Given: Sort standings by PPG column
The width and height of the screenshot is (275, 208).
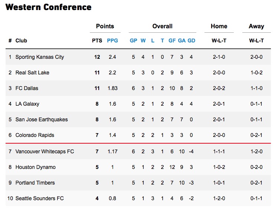Looking at the screenshot, I should pyautogui.click(x=112, y=41).
